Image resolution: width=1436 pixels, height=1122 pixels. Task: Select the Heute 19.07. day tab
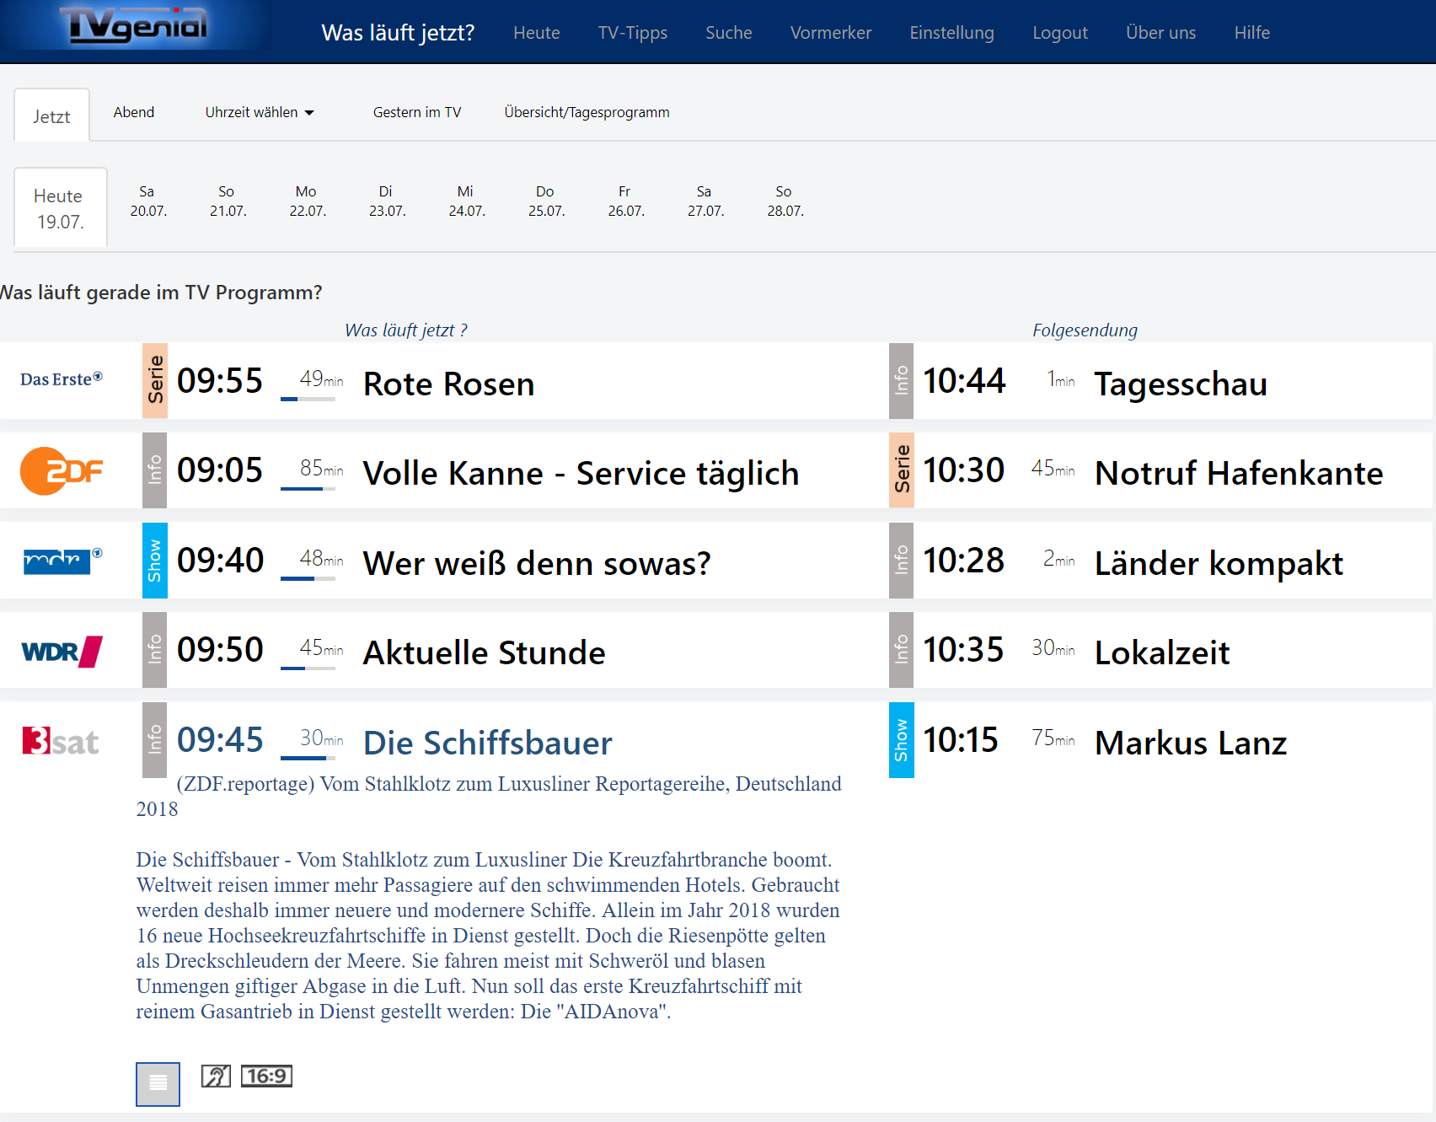(x=61, y=208)
